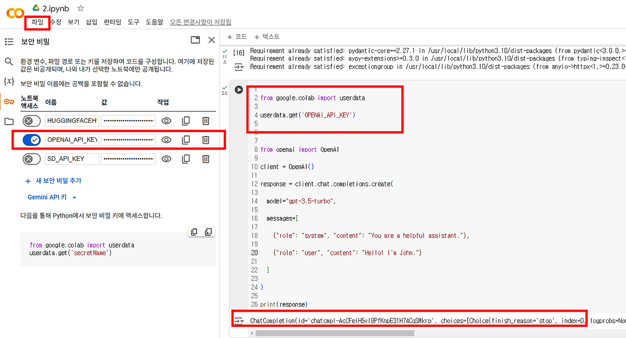Copy the OPENAI_API_KEY secret value

point(186,139)
